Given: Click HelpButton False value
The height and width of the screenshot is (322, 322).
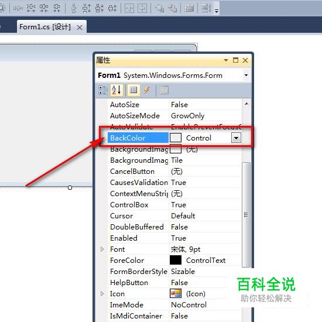Looking at the screenshot, I should tap(179, 283).
